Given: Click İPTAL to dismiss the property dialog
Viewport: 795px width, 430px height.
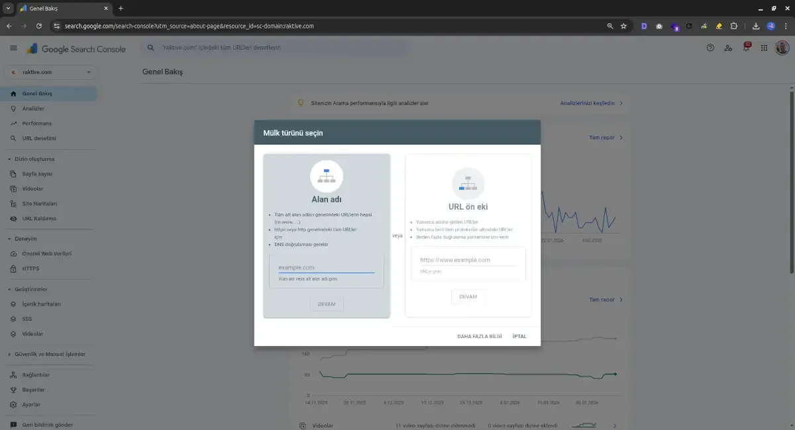Looking at the screenshot, I should point(519,336).
